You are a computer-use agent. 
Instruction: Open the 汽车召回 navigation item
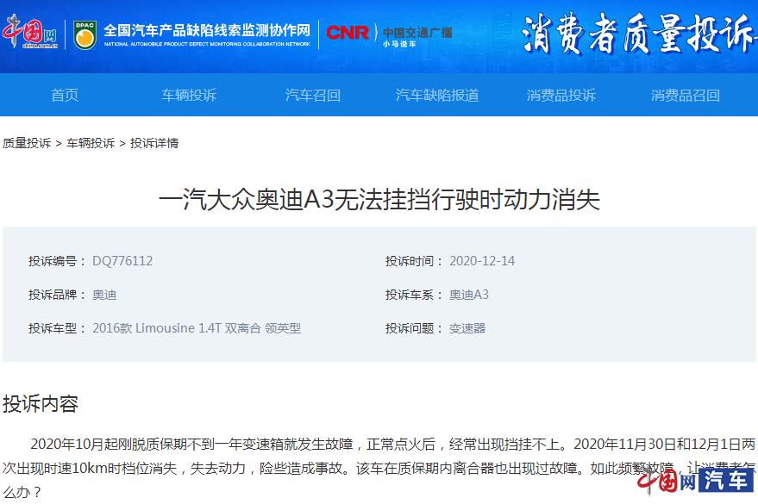click(313, 96)
